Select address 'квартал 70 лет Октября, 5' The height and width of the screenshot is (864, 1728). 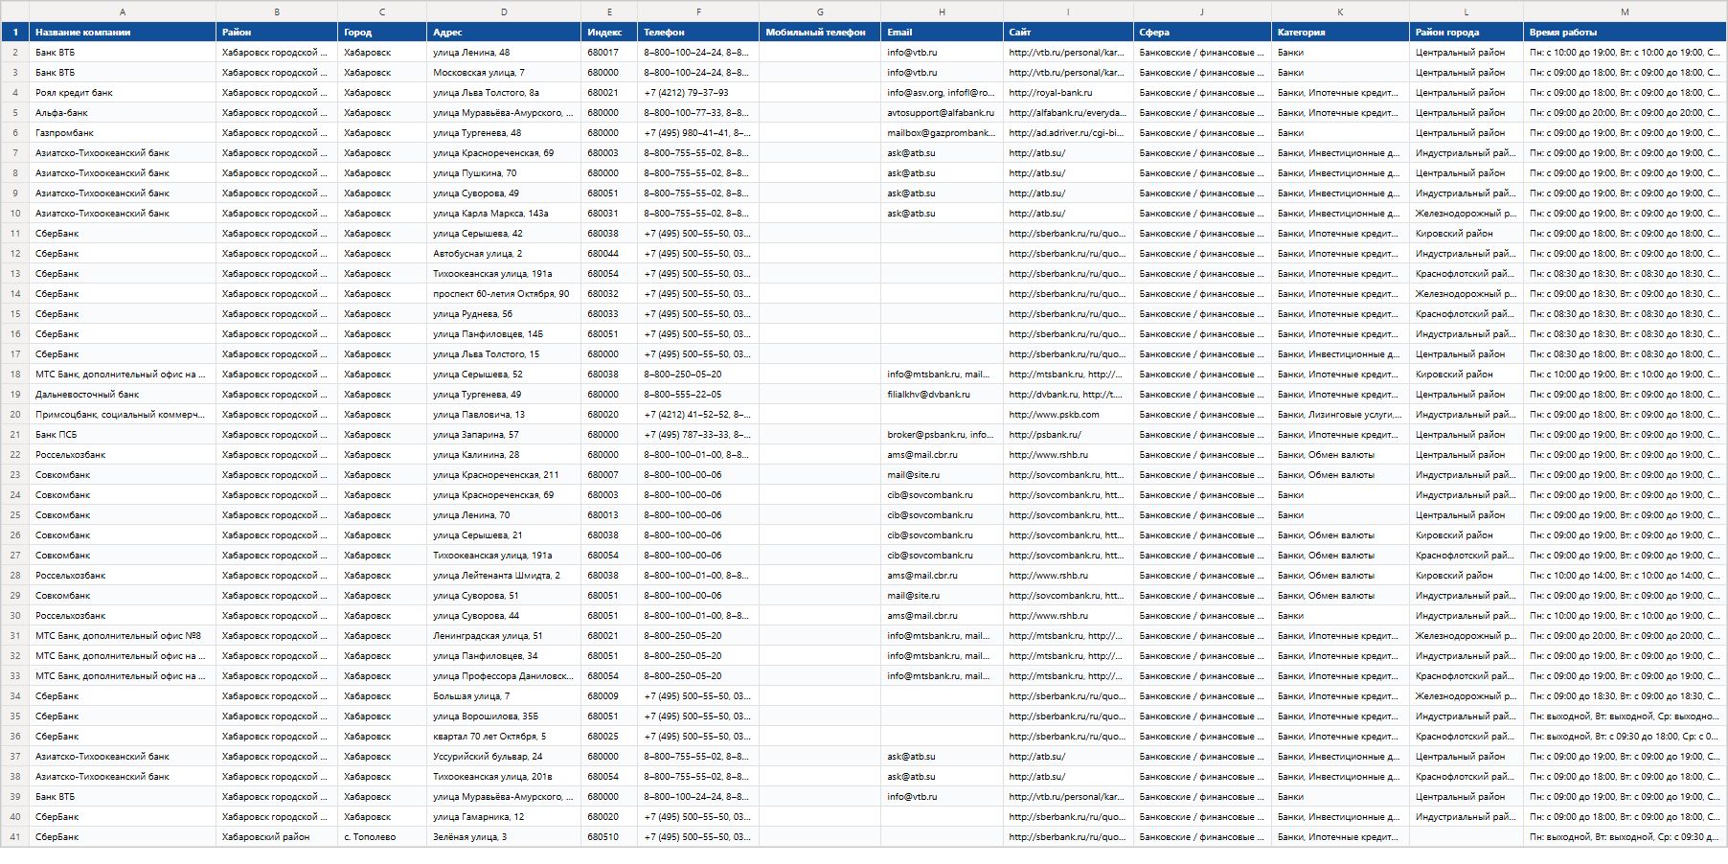[x=504, y=737]
